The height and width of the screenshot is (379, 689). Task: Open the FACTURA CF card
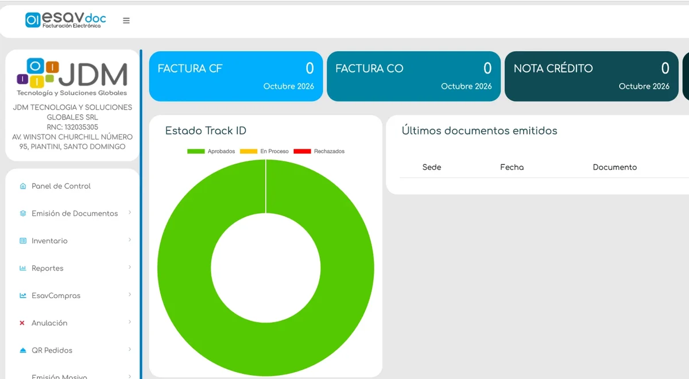[x=236, y=76]
